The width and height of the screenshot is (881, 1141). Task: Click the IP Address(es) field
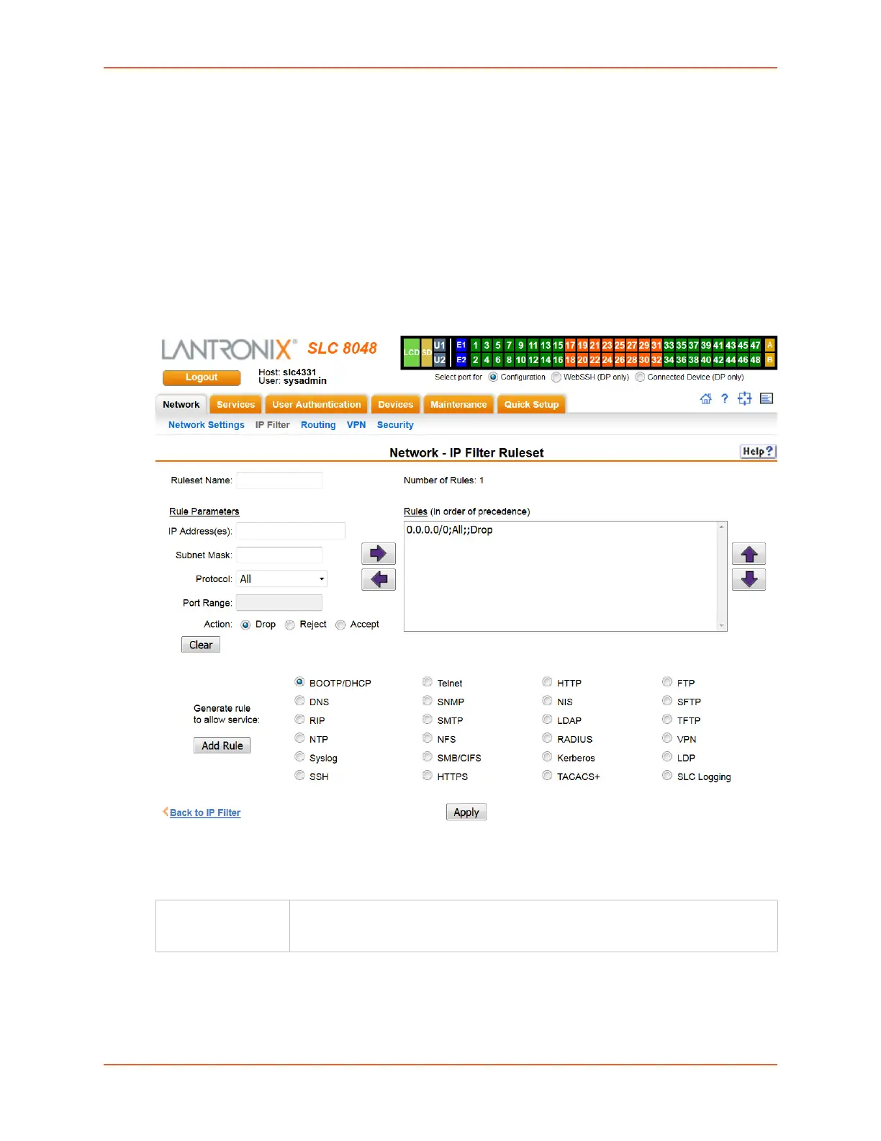coord(291,531)
